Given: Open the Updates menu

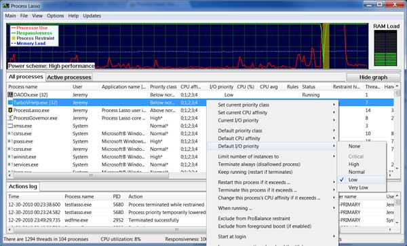Looking at the screenshot, I should point(92,16).
